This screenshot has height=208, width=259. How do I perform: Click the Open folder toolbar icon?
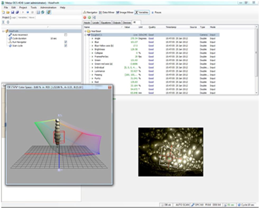click(8, 12)
